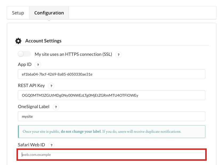This screenshot has width=224, height=165.
Task: Click the 'Account Settings' section heading
Action: [x=43, y=41]
